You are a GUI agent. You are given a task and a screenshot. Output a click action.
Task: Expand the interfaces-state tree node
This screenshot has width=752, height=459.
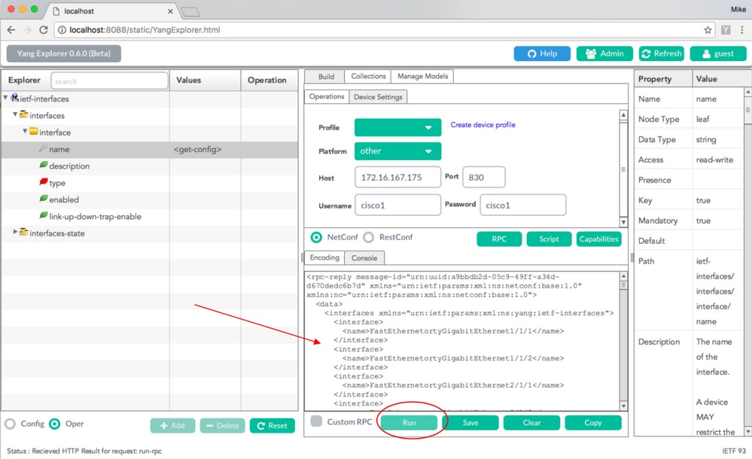tap(15, 232)
